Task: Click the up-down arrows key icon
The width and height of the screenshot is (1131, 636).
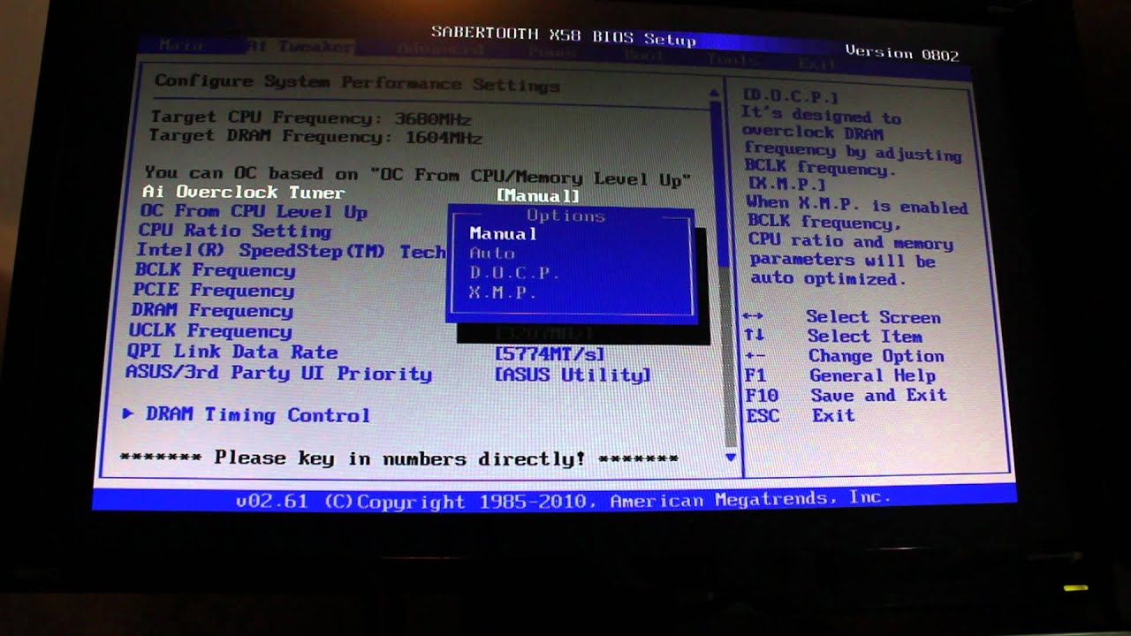Action: [754, 336]
